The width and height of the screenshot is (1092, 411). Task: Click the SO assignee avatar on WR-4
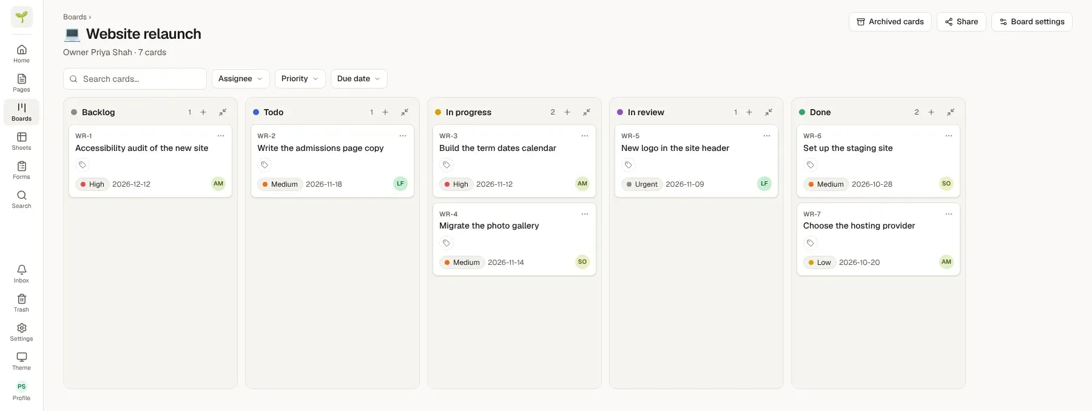tap(582, 262)
